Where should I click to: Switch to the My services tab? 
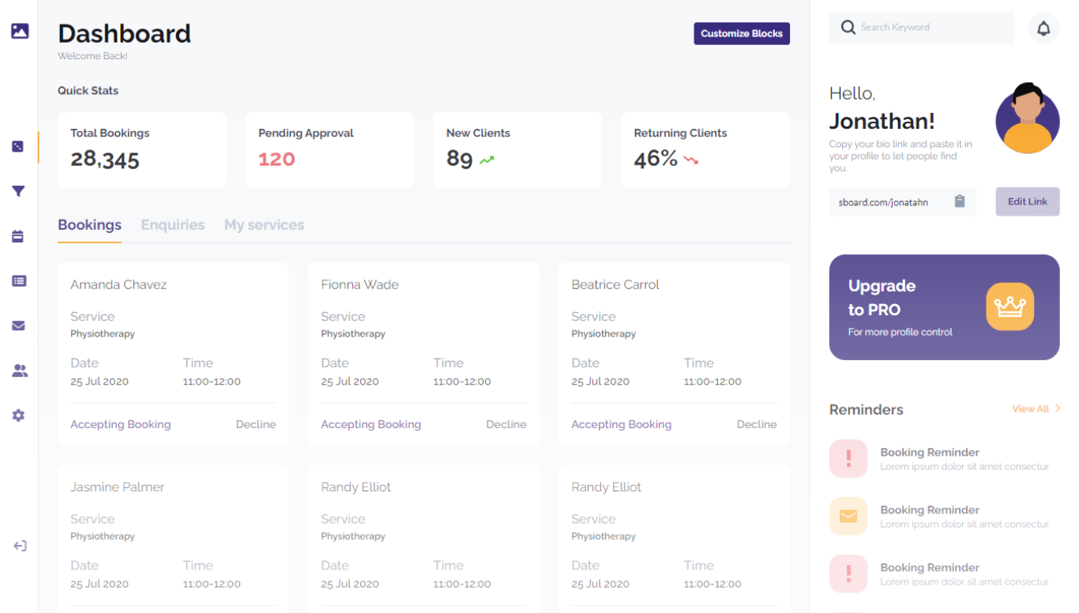point(264,225)
